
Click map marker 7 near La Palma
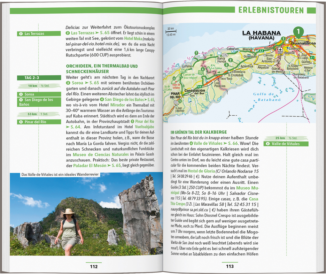click(196, 53)
